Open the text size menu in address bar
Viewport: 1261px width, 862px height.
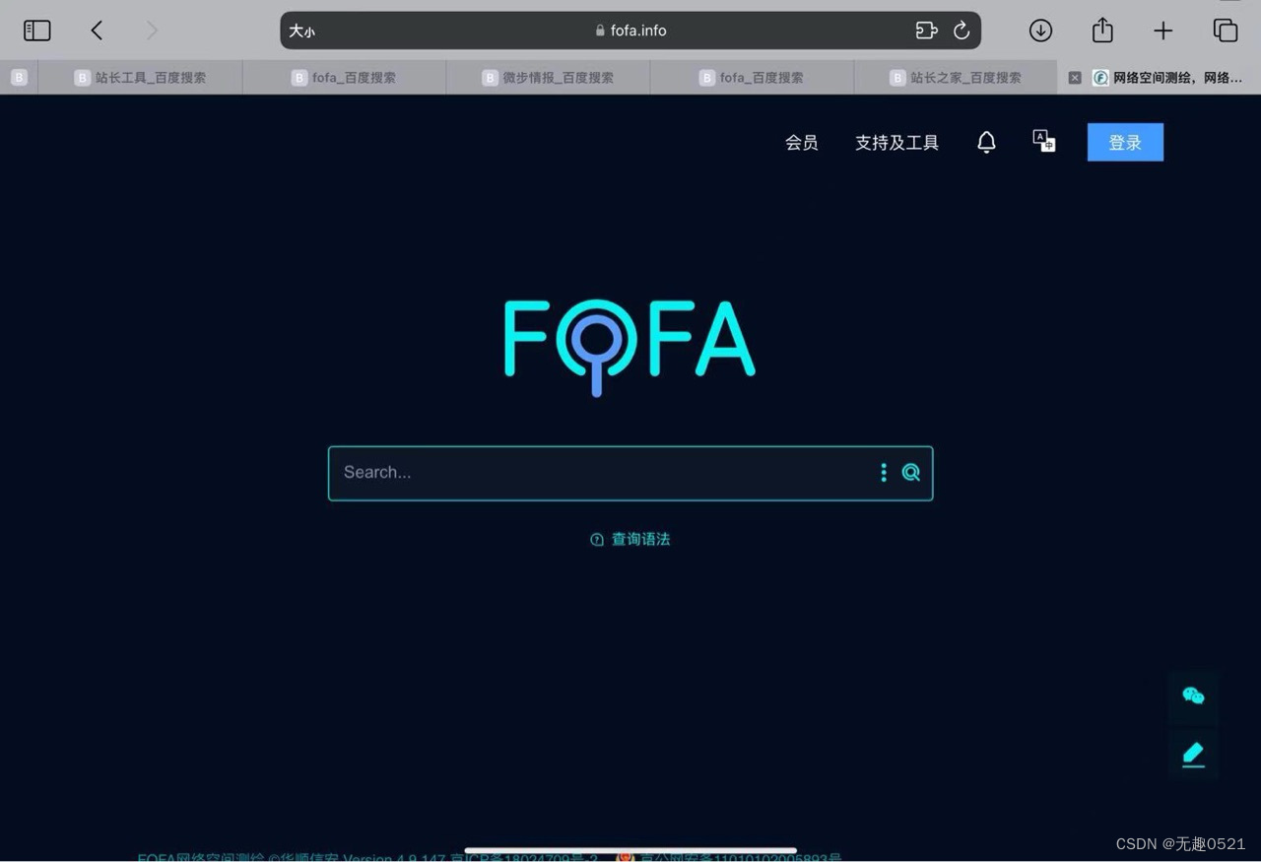(301, 31)
